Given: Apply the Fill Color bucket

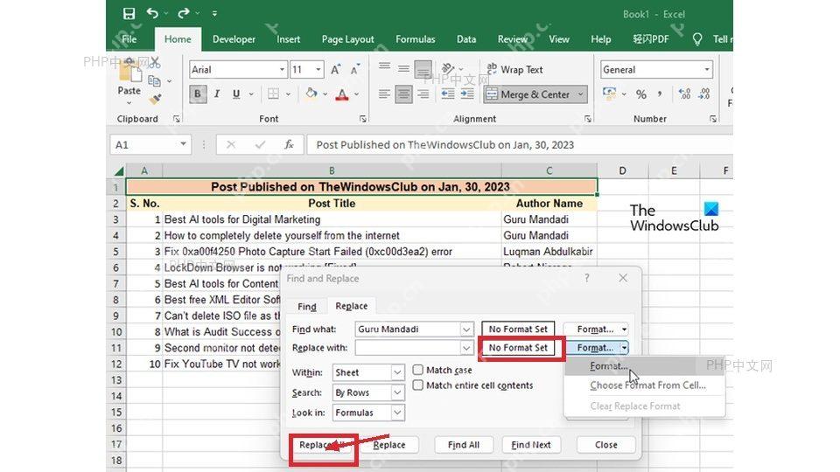Looking at the screenshot, I should point(311,94).
